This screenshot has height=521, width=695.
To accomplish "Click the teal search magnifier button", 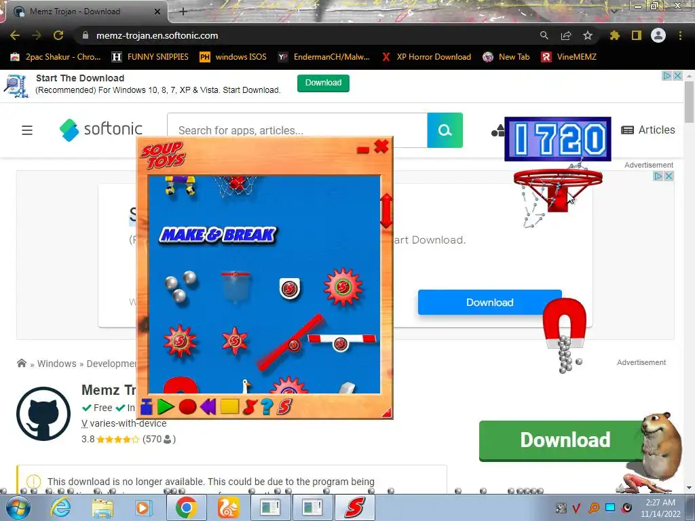I will tap(445, 130).
